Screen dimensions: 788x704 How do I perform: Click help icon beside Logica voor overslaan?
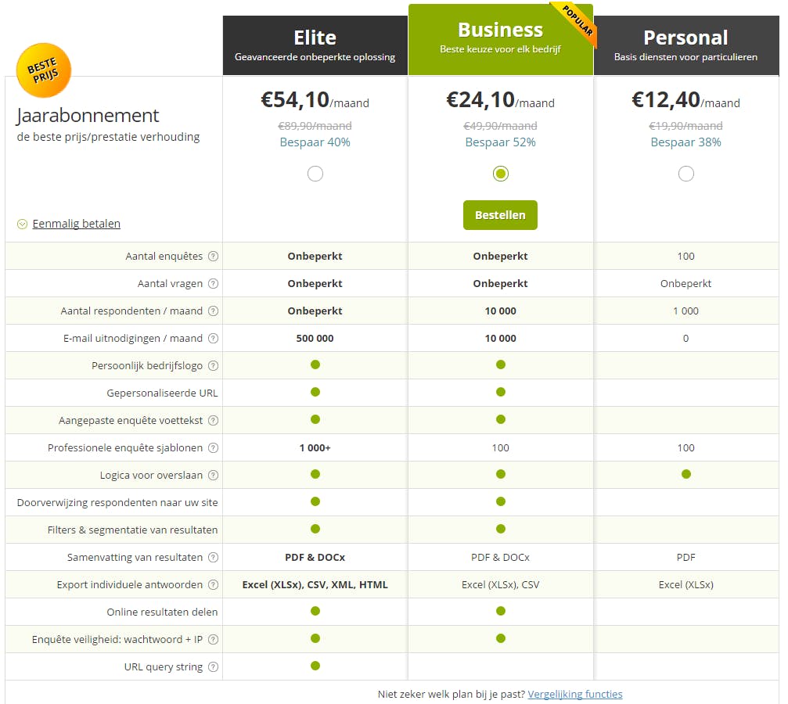[x=213, y=476]
